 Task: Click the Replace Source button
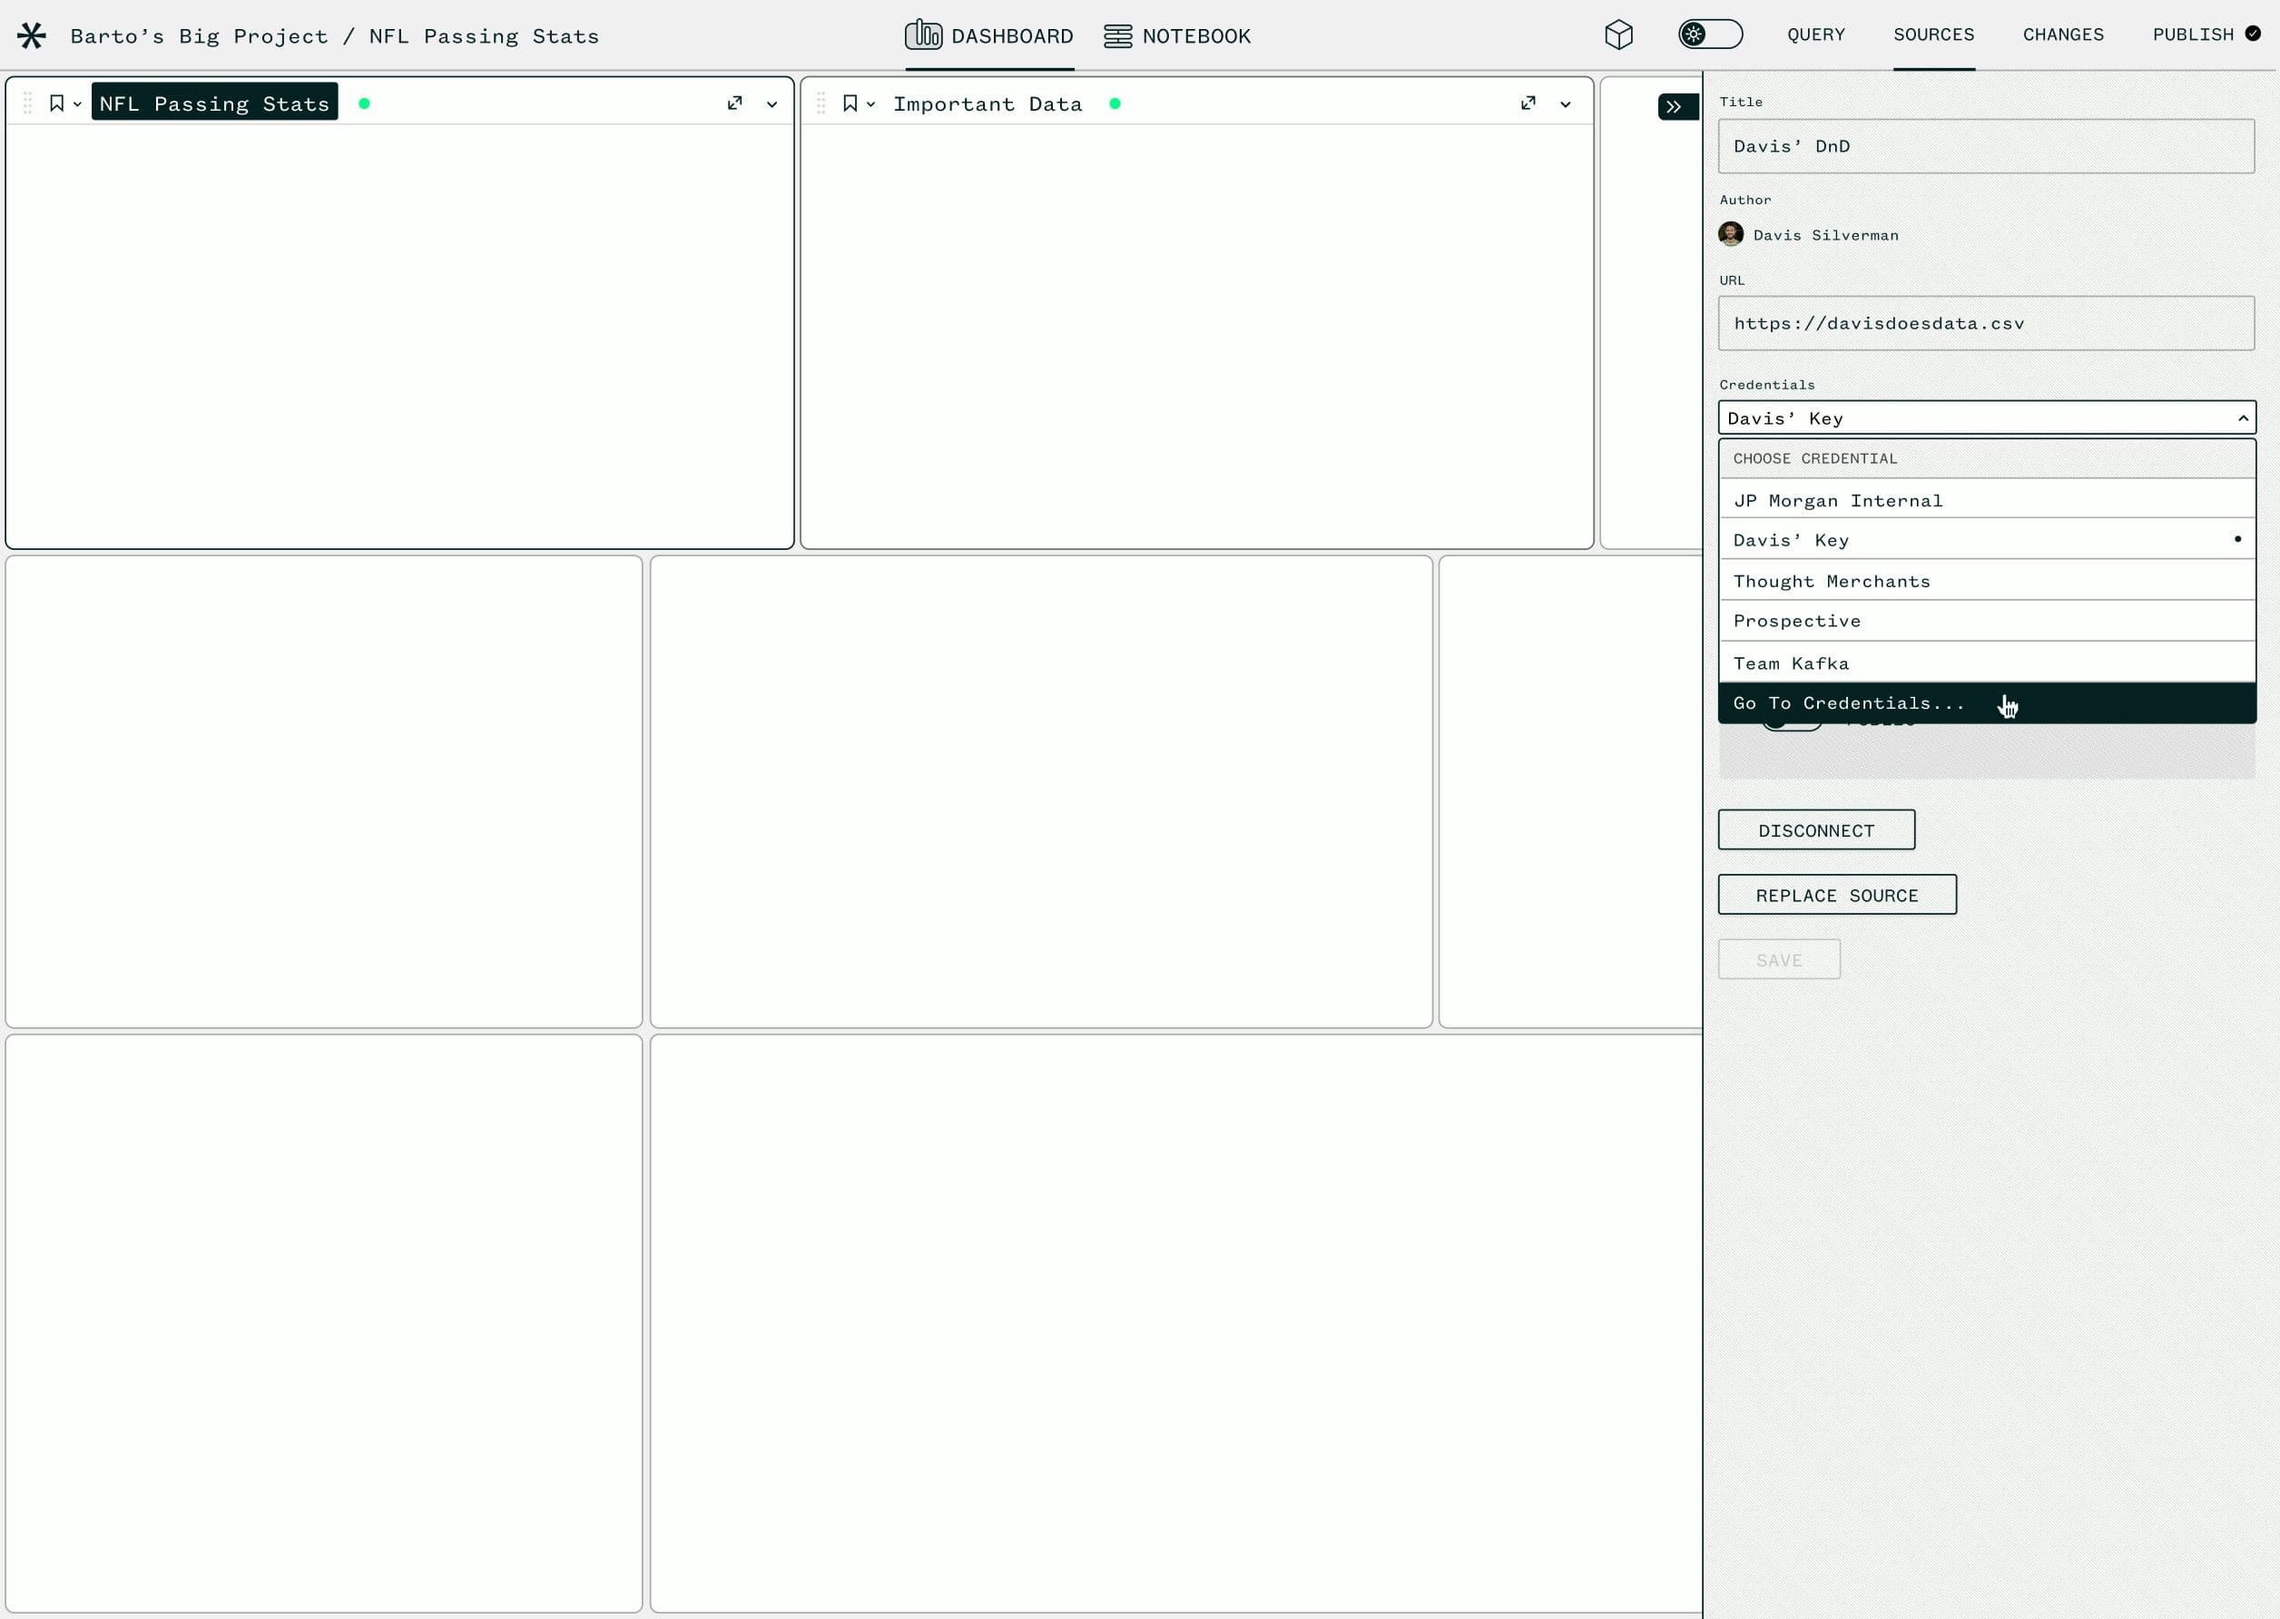pos(1836,895)
